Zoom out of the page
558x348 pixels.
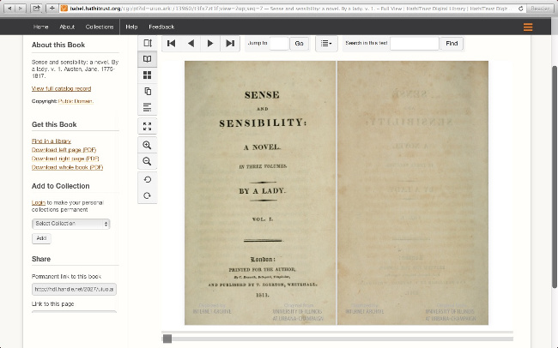click(148, 161)
